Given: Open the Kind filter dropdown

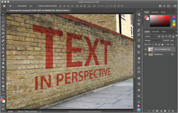Looking at the screenshot, I should (x=150, y=36).
